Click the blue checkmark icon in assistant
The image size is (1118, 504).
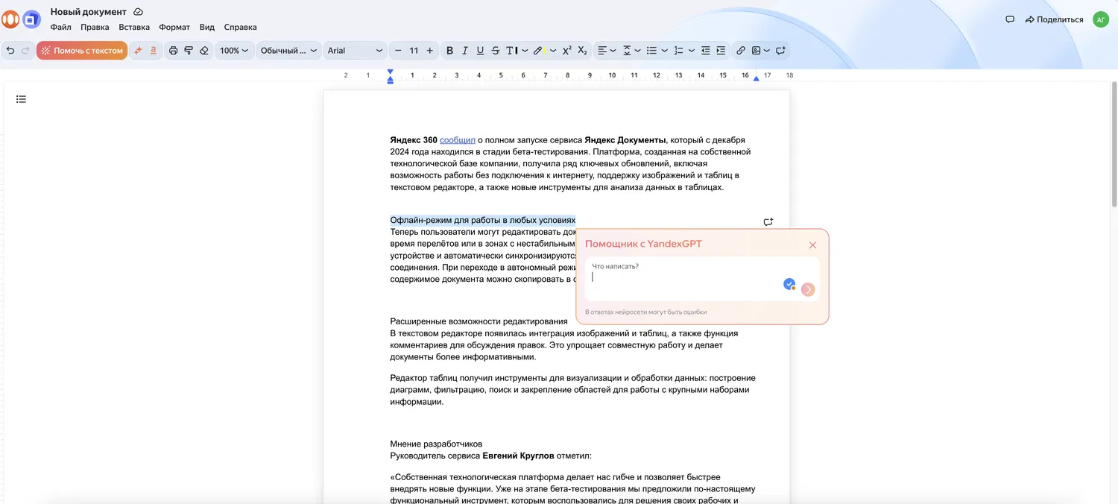(789, 284)
